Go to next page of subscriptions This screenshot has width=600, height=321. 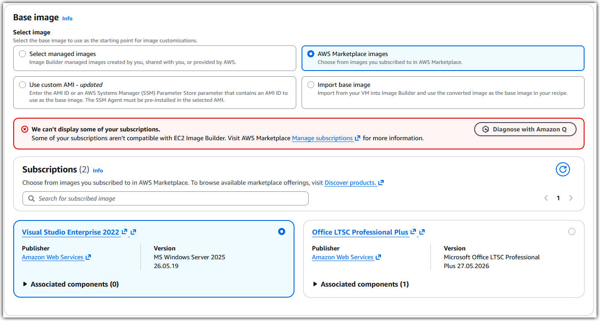[x=571, y=198]
